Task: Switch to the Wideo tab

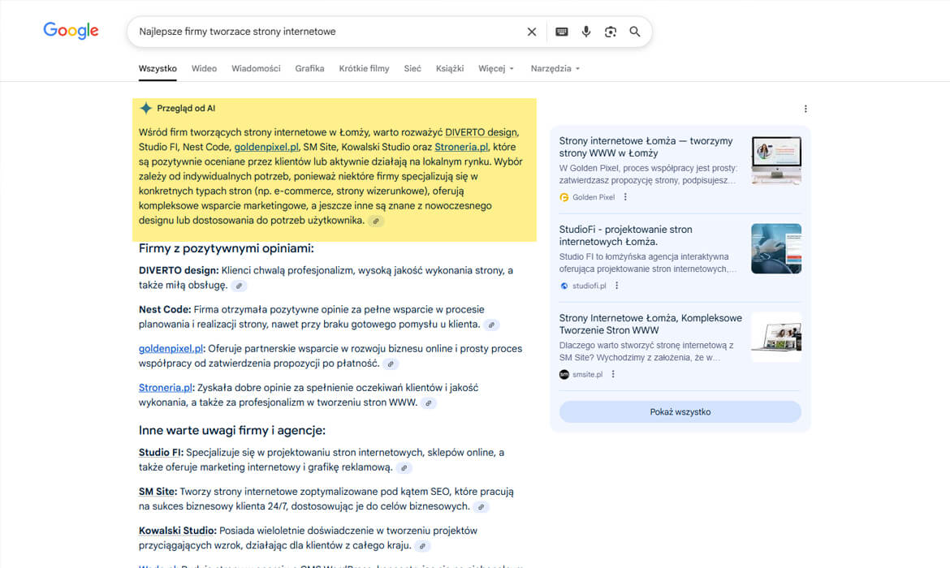Action: (204, 69)
